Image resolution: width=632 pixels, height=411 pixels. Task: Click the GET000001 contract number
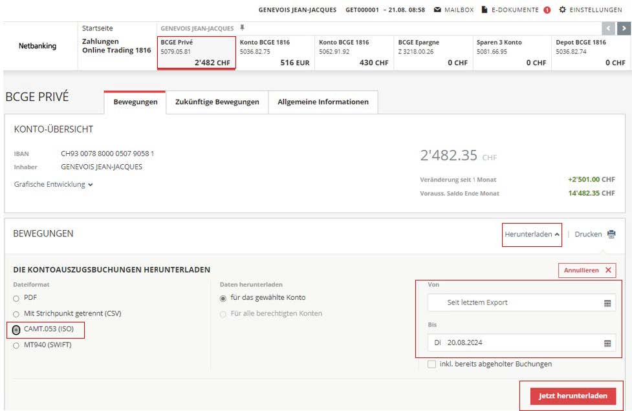[362, 10]
